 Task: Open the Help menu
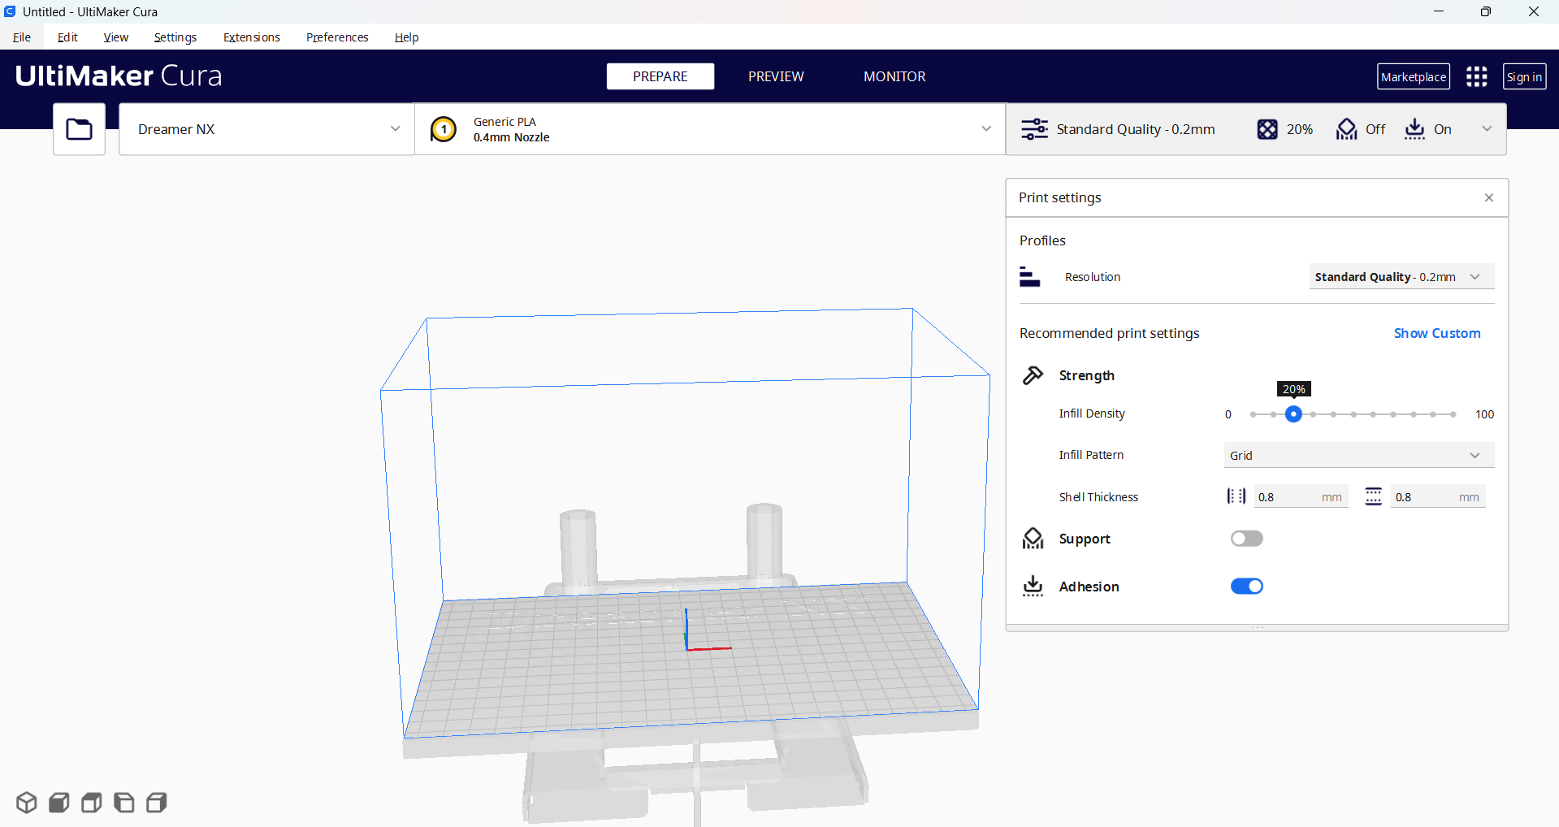(x=406, y=37)
